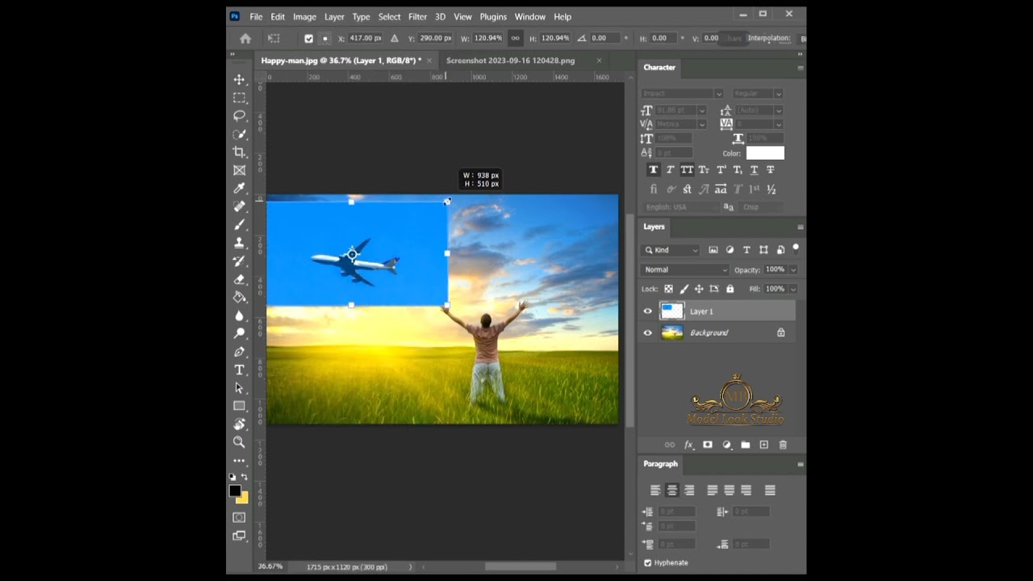Click the 36.67% zoom level field
Viewport: 1033px width, 581px height.
tap(270, 566)
